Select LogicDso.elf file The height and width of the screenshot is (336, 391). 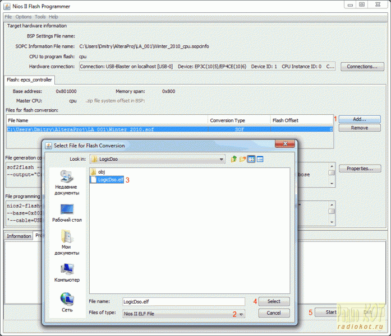coord(107,180)
